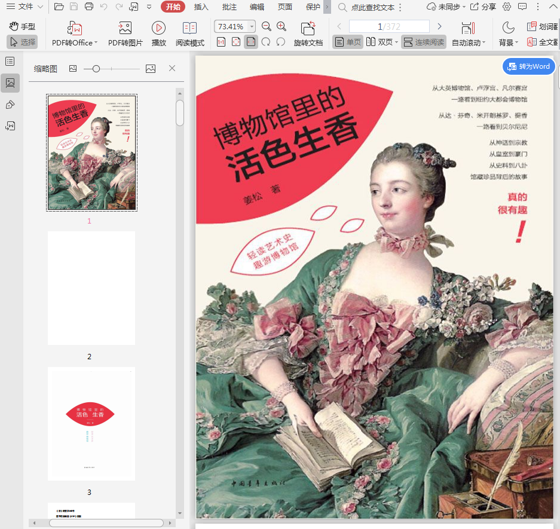Click the 分享 share button
Viewport: 560px width, 529px height.
click(x=483, y=7)
